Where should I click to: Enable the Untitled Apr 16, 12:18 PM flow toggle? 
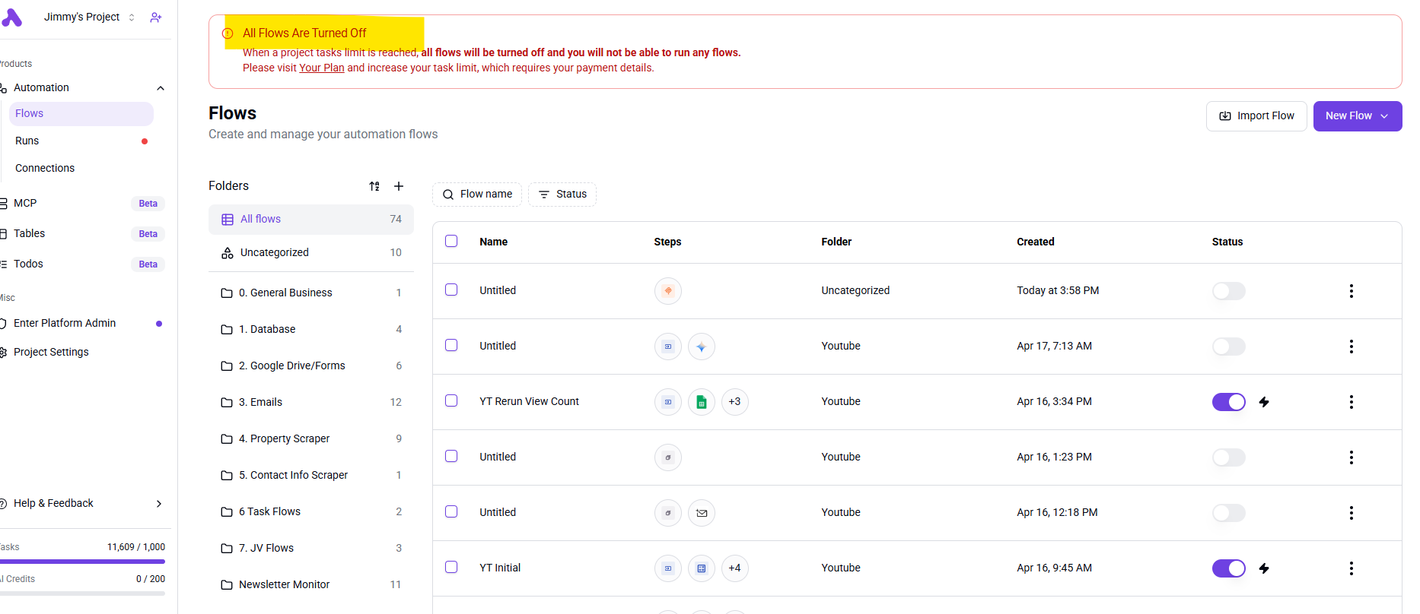click(x=1229, y=513)
